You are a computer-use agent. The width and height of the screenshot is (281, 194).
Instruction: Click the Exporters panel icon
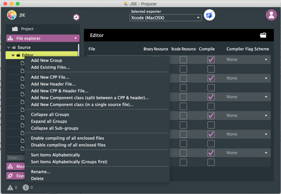point(10,176)
